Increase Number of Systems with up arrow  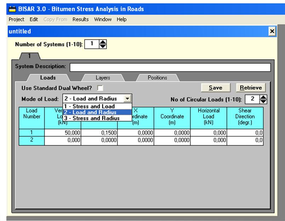click(103, 42)
